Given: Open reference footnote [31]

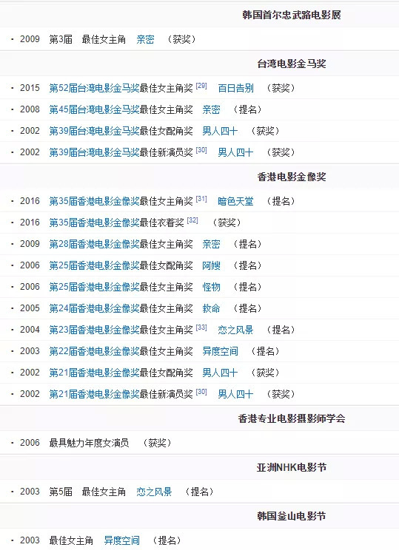Looking at the screenshot, I should [x=201, y=199].
